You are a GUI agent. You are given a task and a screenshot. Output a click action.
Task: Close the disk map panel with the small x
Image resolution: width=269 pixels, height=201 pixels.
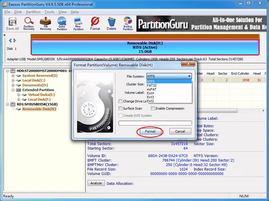click(x=4, y=35)
